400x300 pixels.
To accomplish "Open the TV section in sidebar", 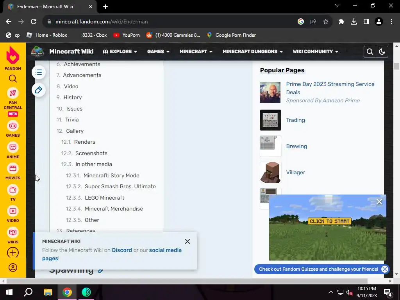I will [x=13, y=193].
